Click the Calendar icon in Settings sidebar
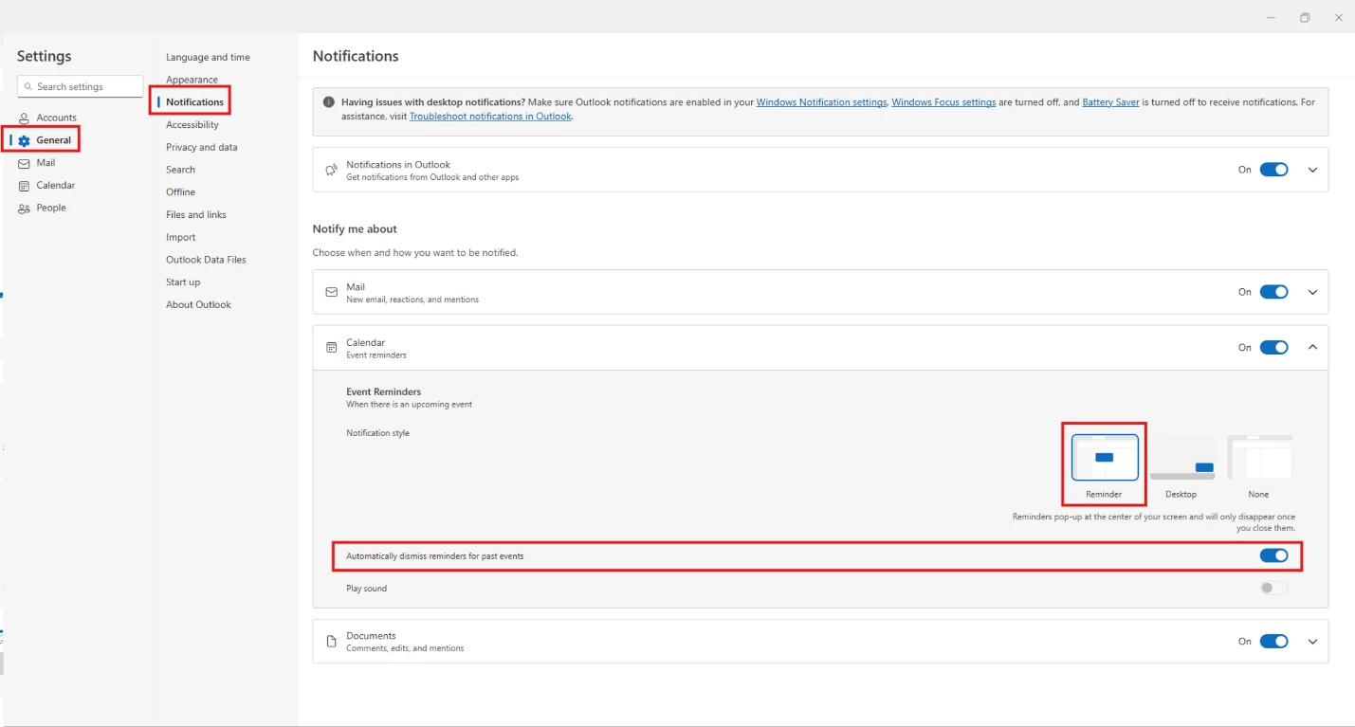This screenshot has height=727, width=1355. [x=25, y=186]
